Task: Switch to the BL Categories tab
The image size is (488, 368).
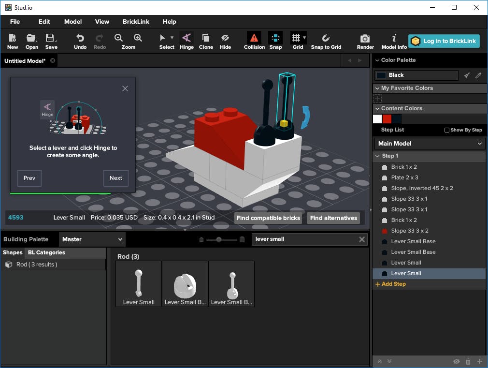Action: tap(46, 253)
